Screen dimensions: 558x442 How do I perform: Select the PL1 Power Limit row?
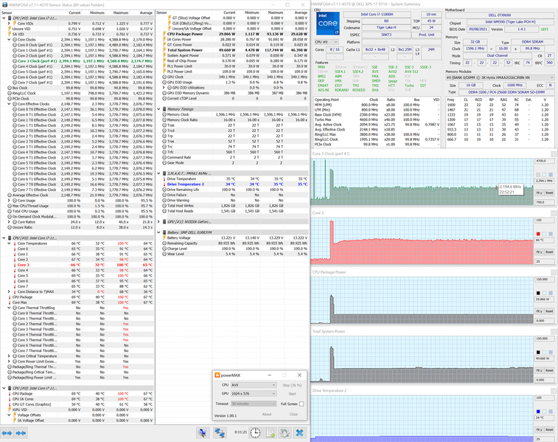232,66
